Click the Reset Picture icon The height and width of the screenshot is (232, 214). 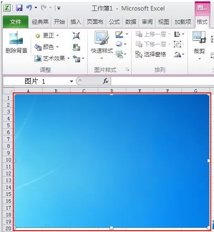click(76, 59)
